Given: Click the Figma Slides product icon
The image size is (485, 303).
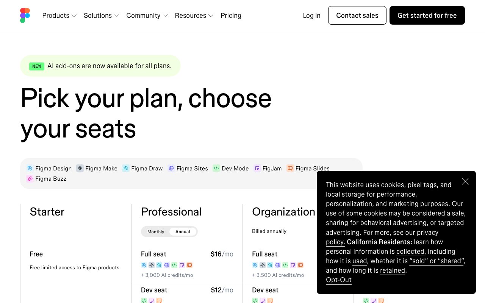Looking at the screenshot, I should click(290, 168).
